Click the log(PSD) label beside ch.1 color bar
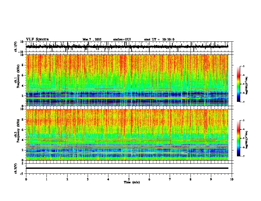The height and width of the screenshot is (201, 261). [x=247, y=86]
